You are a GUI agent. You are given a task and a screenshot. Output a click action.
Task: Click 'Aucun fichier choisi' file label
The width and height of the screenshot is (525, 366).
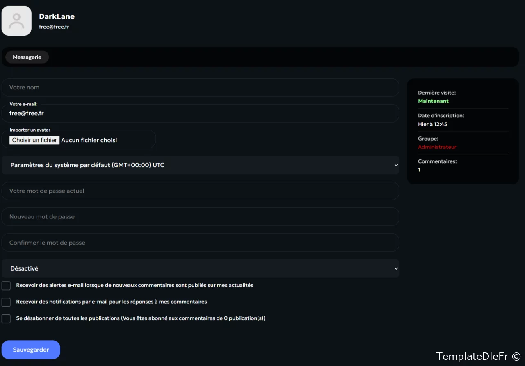click(89, 140)
